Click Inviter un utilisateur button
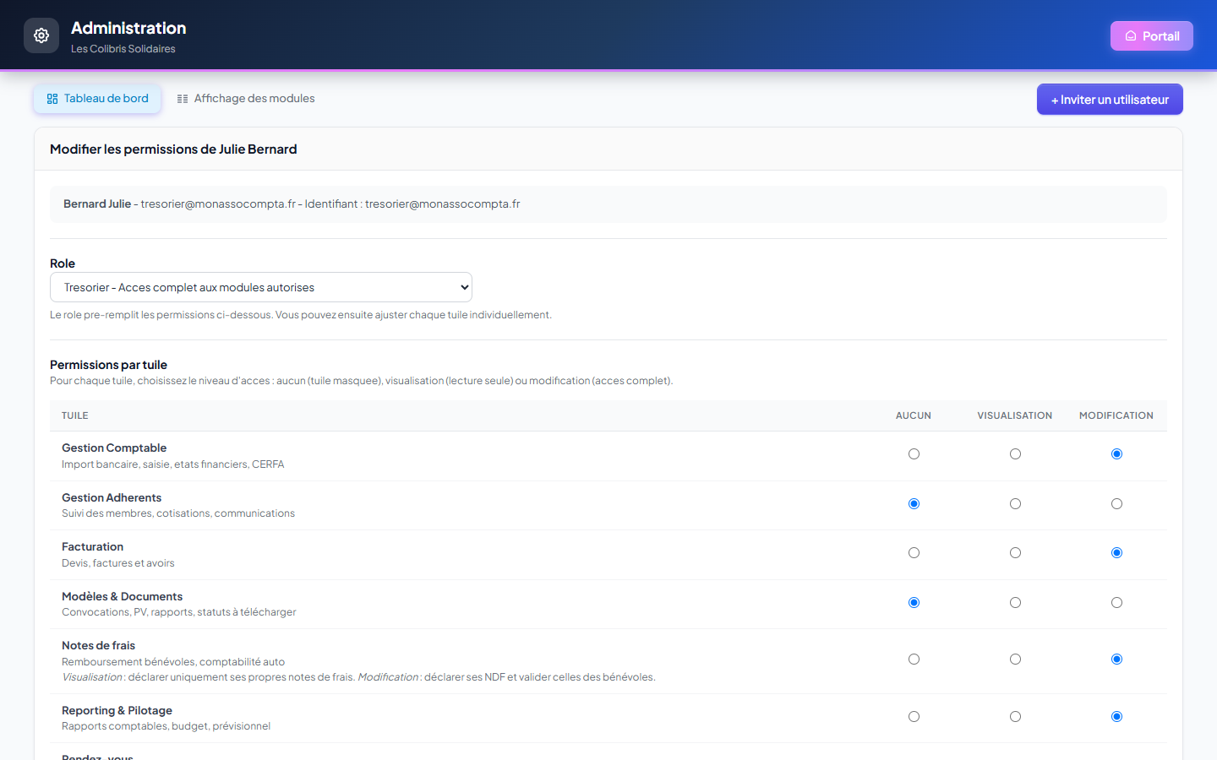 click(1110, 100)
